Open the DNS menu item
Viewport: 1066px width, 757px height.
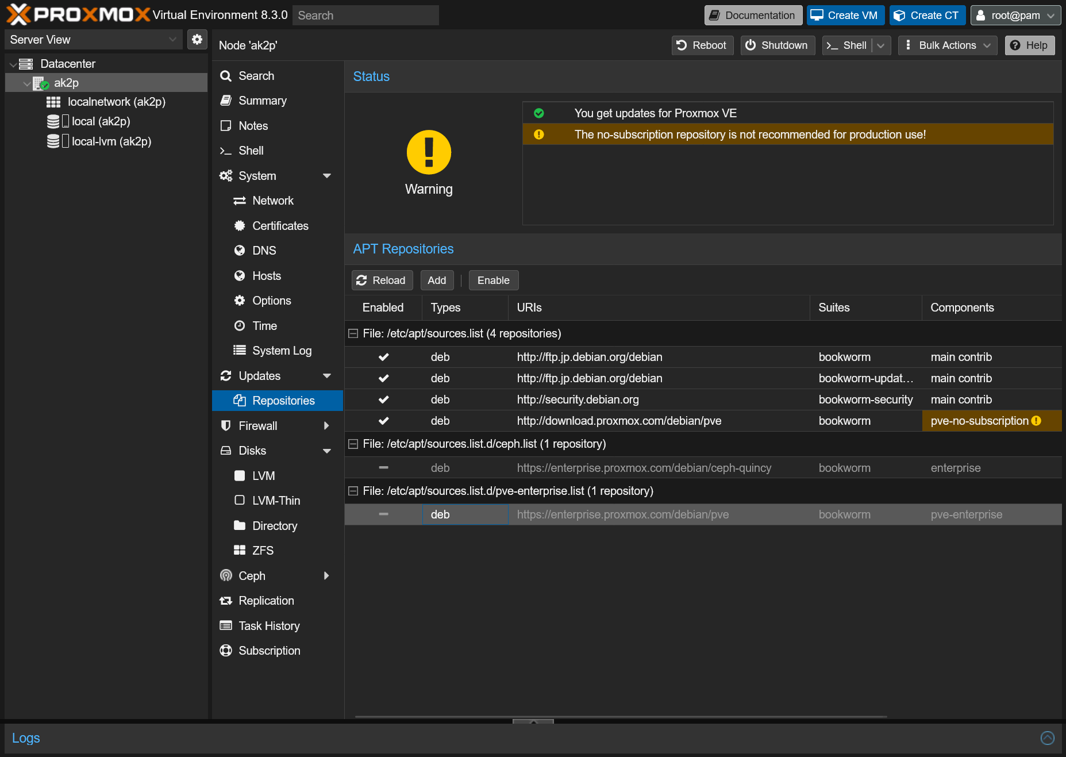[278, 251]
